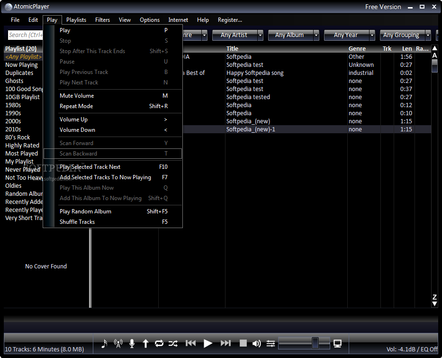442x358 pixels.
Task: Select the Softpedia_(new)-1 track row
Action: coord(306,129)
